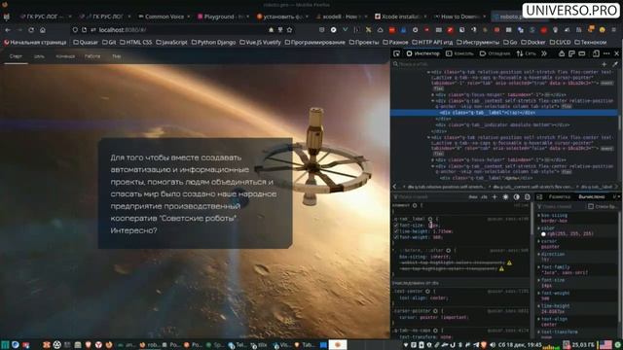Click the text-align: center declaration
Image resolution: width=623 pixels, height=350 pixels.
click(423, 297)
